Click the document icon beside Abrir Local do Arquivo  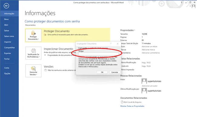(x=122, y=102)
